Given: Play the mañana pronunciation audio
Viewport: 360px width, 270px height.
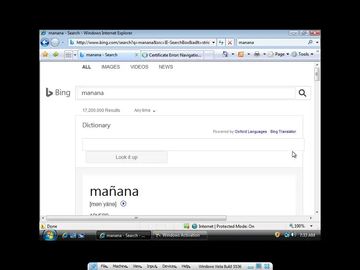Looking at the screenshot, I should click(x=123, y=204).
